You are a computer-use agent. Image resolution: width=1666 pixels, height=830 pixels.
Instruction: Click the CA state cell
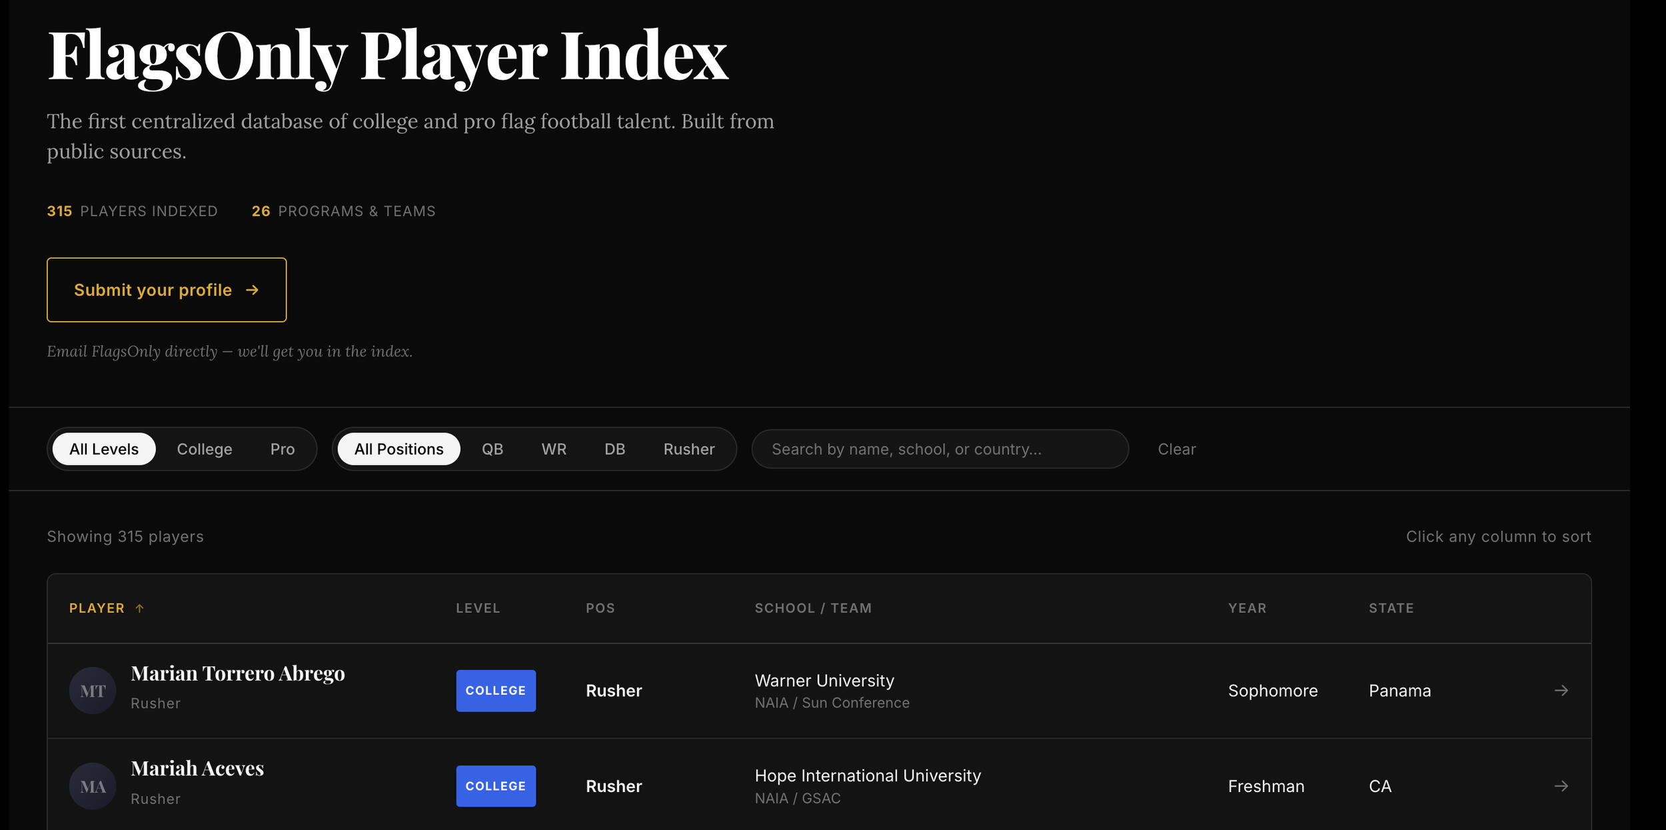point(1380,786)
